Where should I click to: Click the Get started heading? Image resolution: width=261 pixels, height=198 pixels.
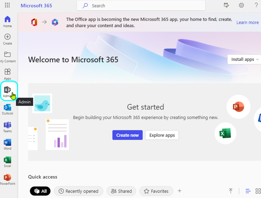point(145,107)
